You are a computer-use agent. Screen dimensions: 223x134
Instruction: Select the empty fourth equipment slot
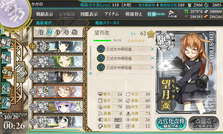point(124,76)
